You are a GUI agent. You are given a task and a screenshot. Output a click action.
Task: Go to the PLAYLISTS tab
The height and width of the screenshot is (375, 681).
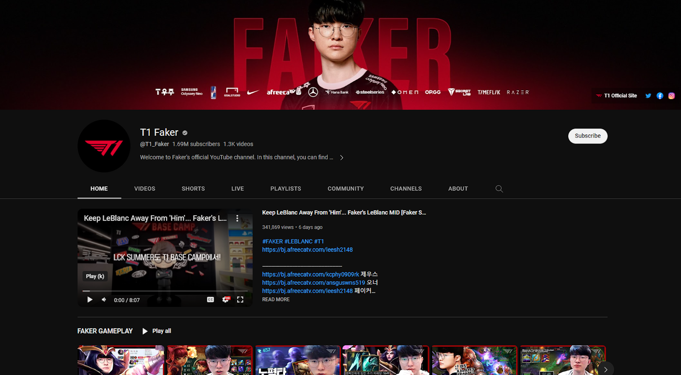286,189
